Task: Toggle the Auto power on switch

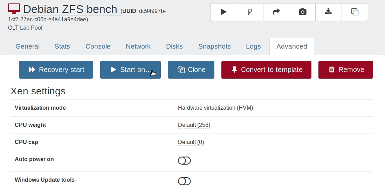Action: click(184, 161)
